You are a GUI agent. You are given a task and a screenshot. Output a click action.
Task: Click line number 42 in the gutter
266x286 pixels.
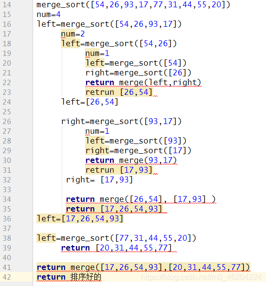(x=7, y=277)
